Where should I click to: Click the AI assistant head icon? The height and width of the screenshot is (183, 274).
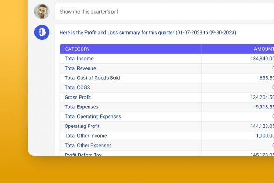(x=42, y=32)
